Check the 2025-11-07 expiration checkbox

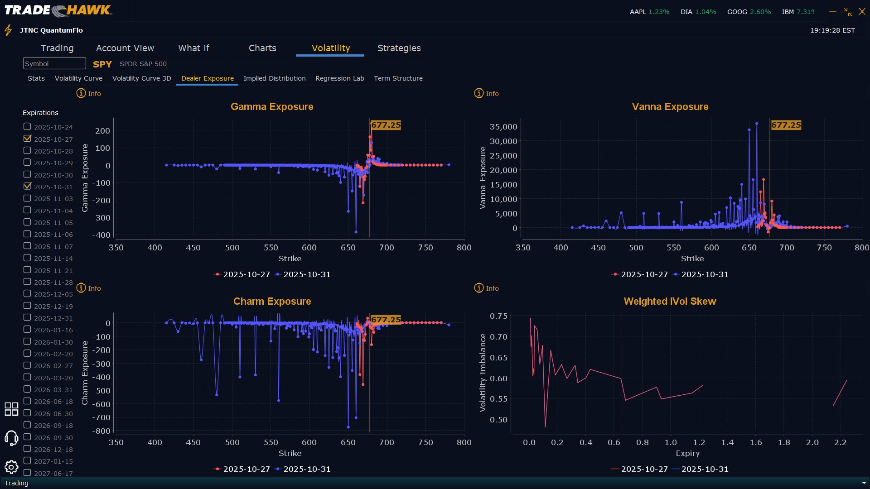click(x=27, y=246)
